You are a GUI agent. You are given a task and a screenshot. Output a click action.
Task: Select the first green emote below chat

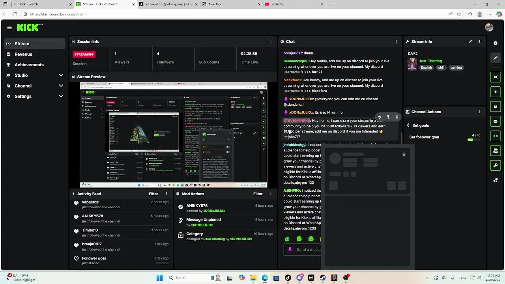pyautogui.click(x=287, y=239)
